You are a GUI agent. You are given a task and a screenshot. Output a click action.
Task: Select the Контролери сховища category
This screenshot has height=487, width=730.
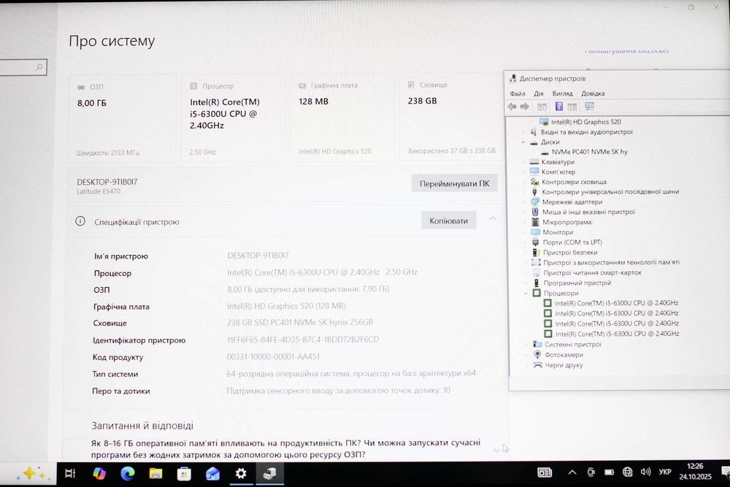[574, 182]
